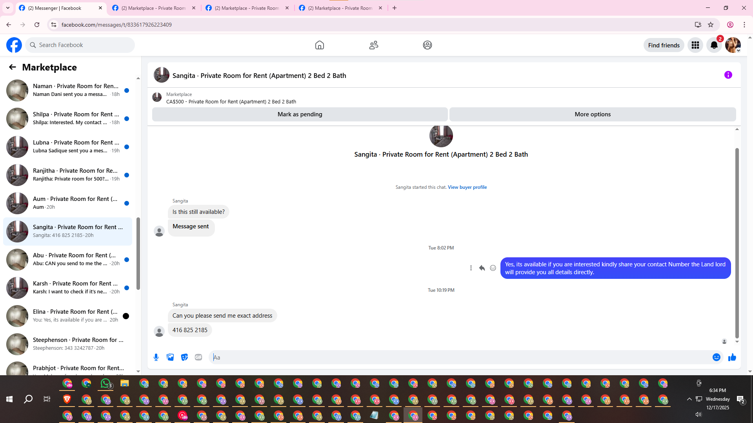Open the emoji picker in message box
Viewport: 753px width, 423px height.
[x=716, y=357]
